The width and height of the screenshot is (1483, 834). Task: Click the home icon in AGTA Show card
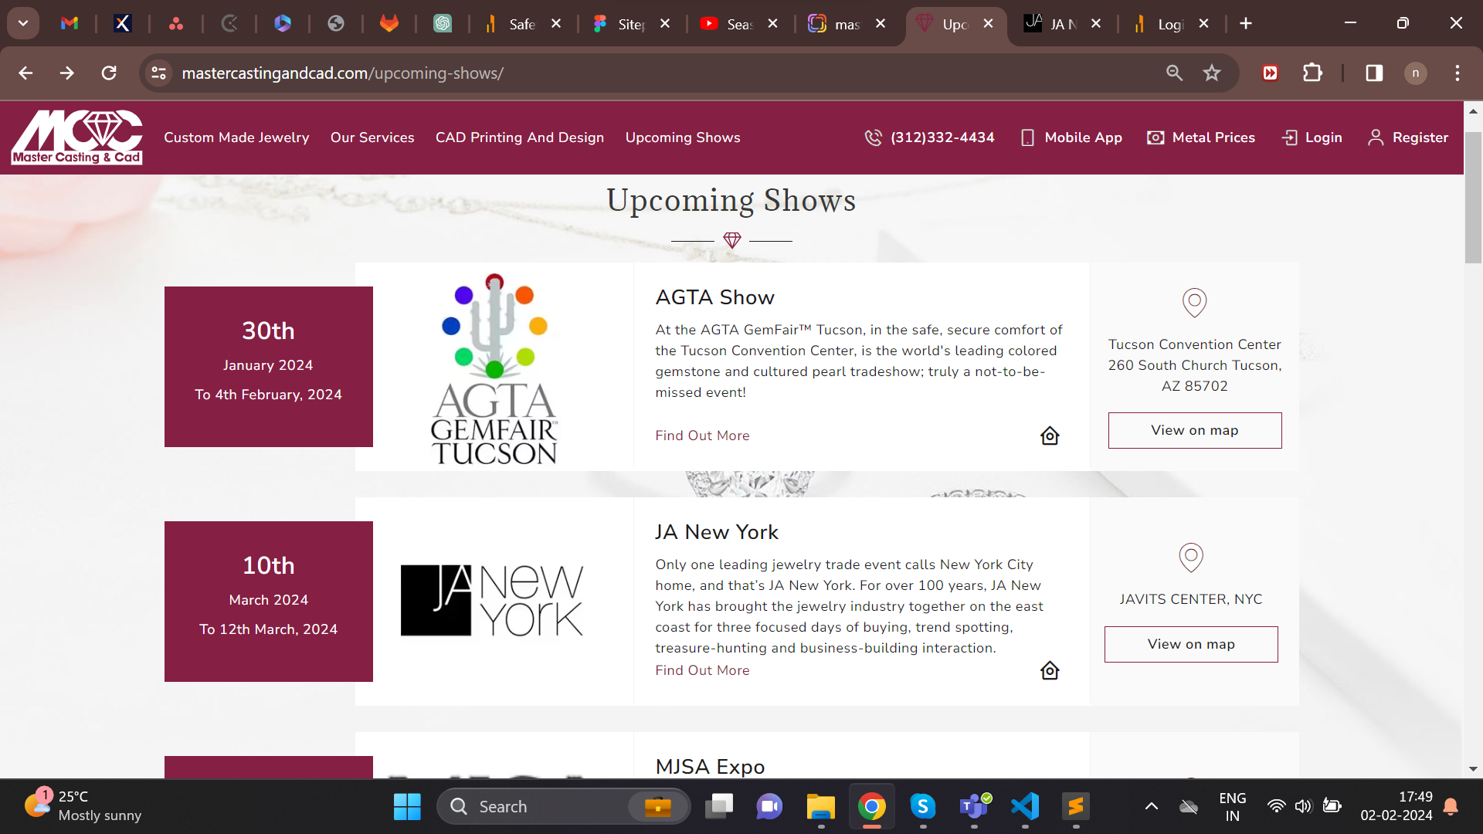tap(1050, 436)
